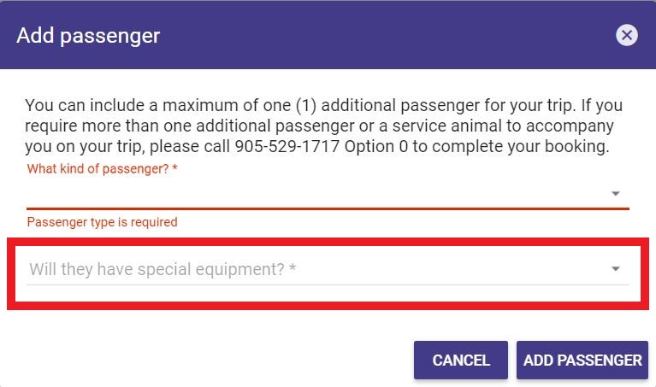Click the gray underline of special equipment field

328,285
